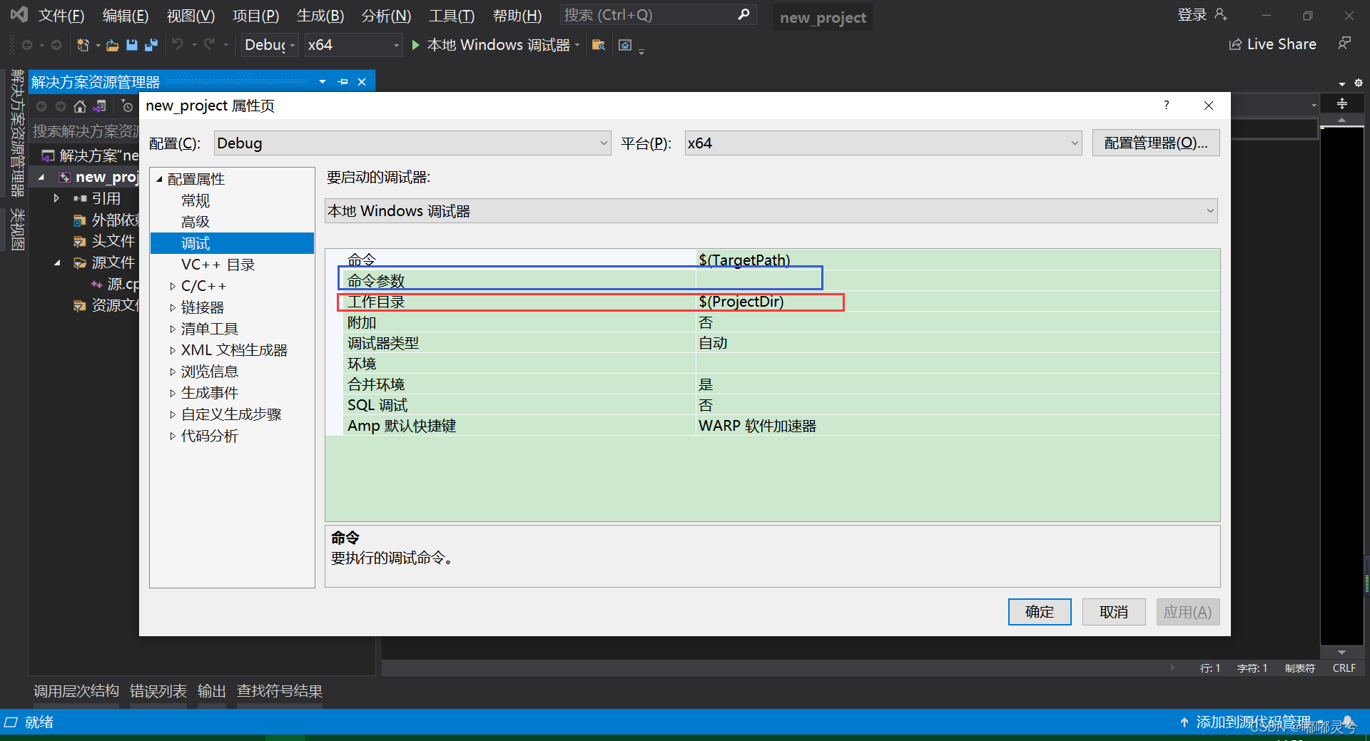Click the account person icon beside 登录
Image resolution: width=1370 pixels, height=741 pixels.
pyautogui.click(x=1221, y=14)
